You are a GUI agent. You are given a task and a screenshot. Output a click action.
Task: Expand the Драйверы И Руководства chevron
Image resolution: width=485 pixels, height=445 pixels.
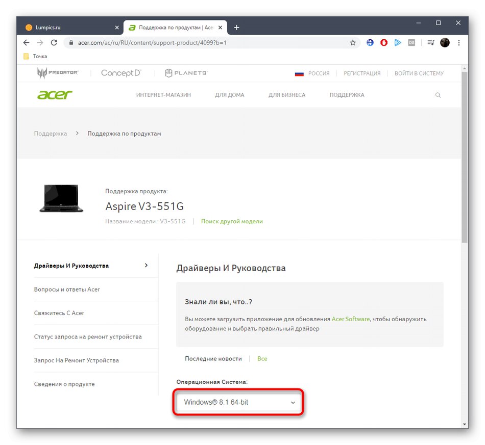click(x=146, y=265)
